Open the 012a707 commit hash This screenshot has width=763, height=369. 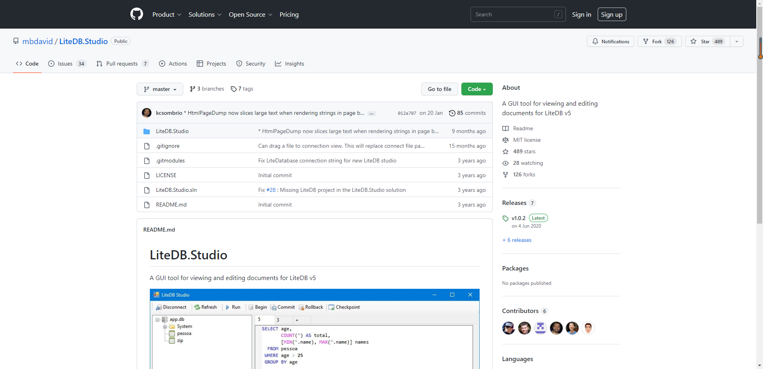click(x=407, y=113)
